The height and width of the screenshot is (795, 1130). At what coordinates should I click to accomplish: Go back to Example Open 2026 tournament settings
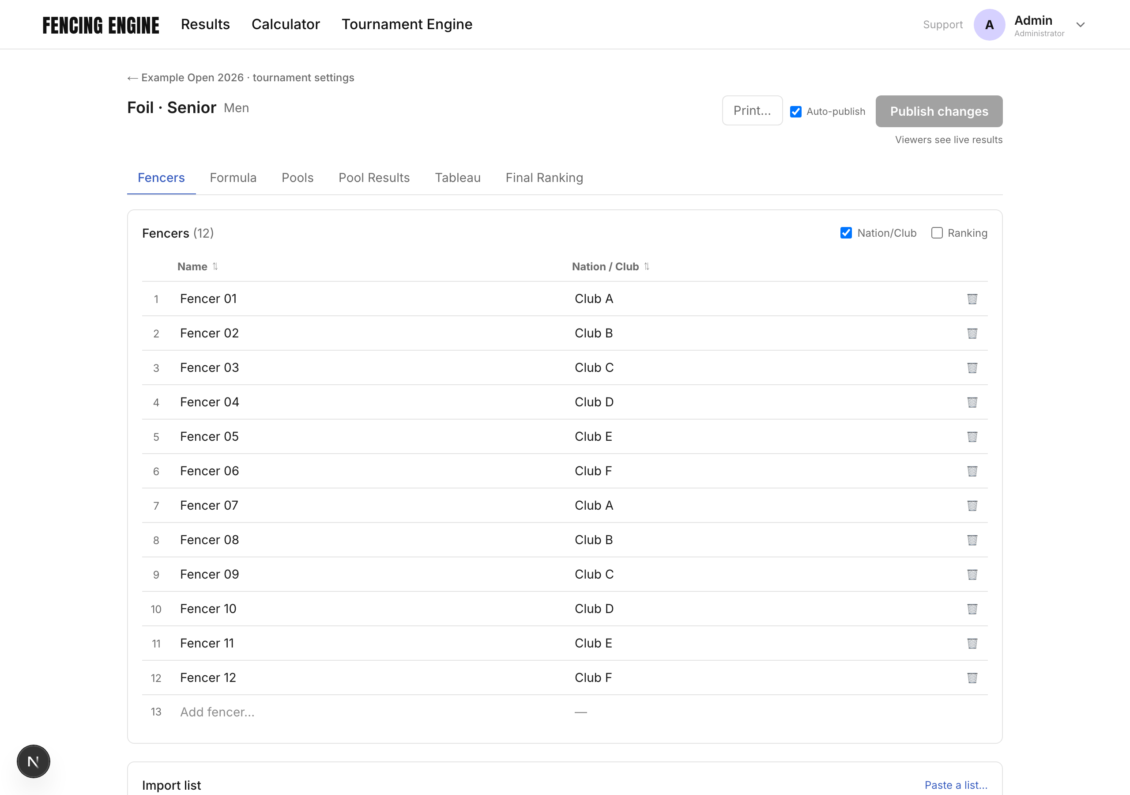point(241,78)
